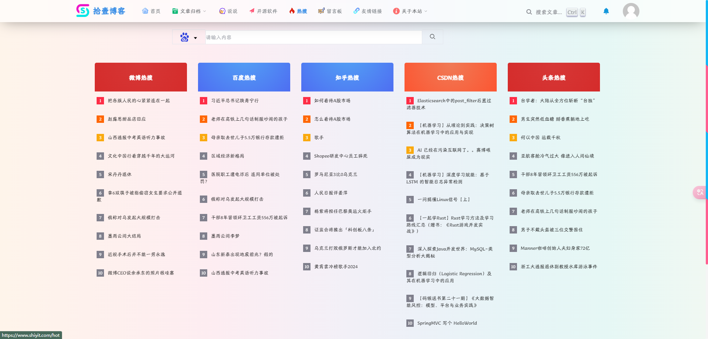Open 浙工大通报退休副教授水库游泳事件
This screenshot has height=339, width=708.
pos(559,267)
